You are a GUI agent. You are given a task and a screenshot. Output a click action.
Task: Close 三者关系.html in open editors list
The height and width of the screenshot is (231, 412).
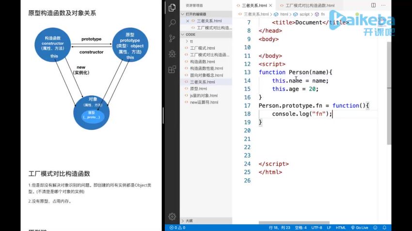pos(188,21)
